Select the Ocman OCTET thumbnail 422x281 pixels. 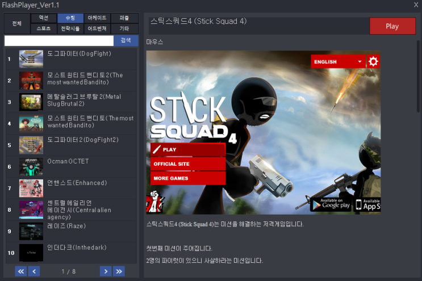(31, 167)
